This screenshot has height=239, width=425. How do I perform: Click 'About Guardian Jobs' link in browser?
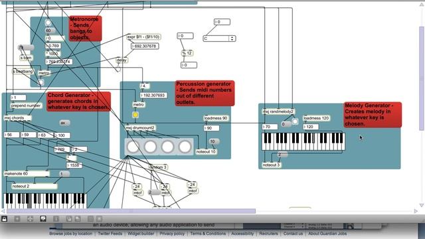click(x=327, y=234)
